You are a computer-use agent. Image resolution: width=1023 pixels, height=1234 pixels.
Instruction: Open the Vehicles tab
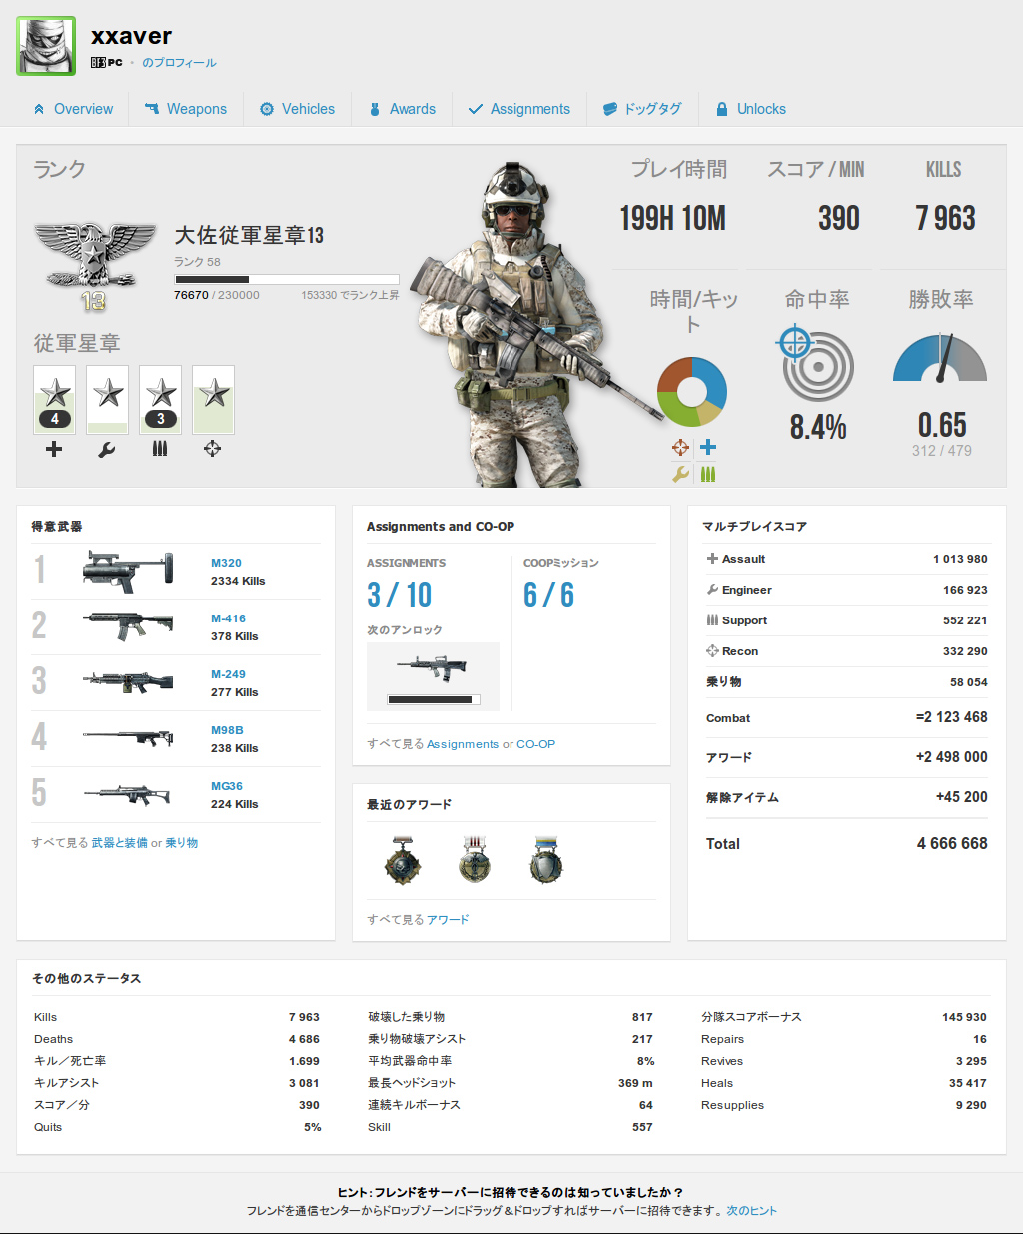pos(297,109)
